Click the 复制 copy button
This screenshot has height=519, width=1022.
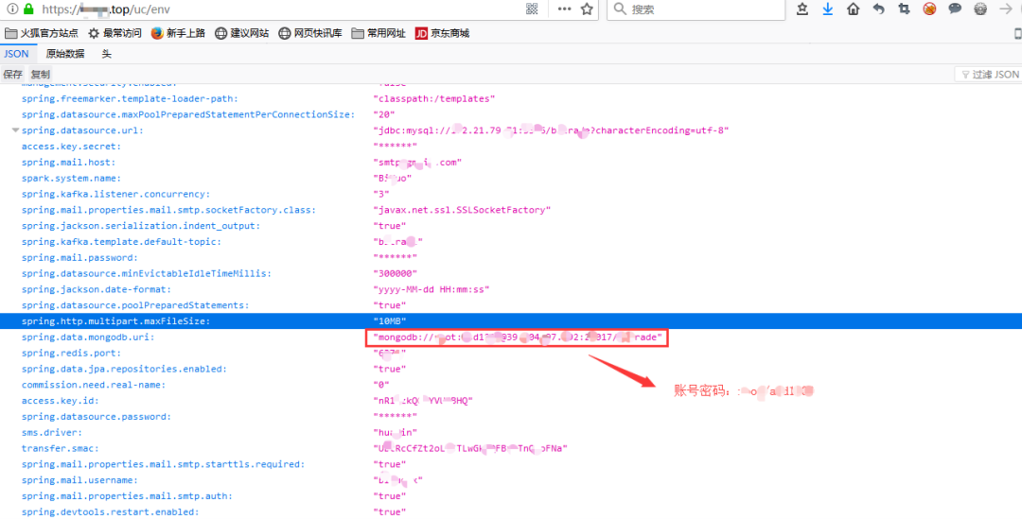coord(41,75)
